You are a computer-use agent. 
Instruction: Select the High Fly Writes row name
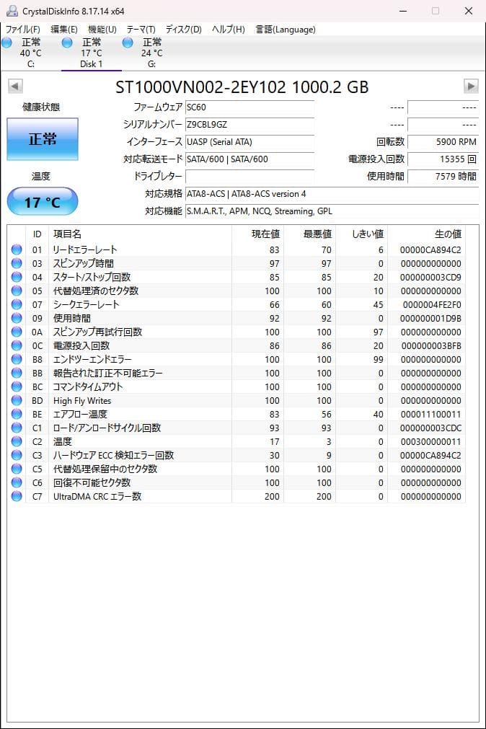82,401
